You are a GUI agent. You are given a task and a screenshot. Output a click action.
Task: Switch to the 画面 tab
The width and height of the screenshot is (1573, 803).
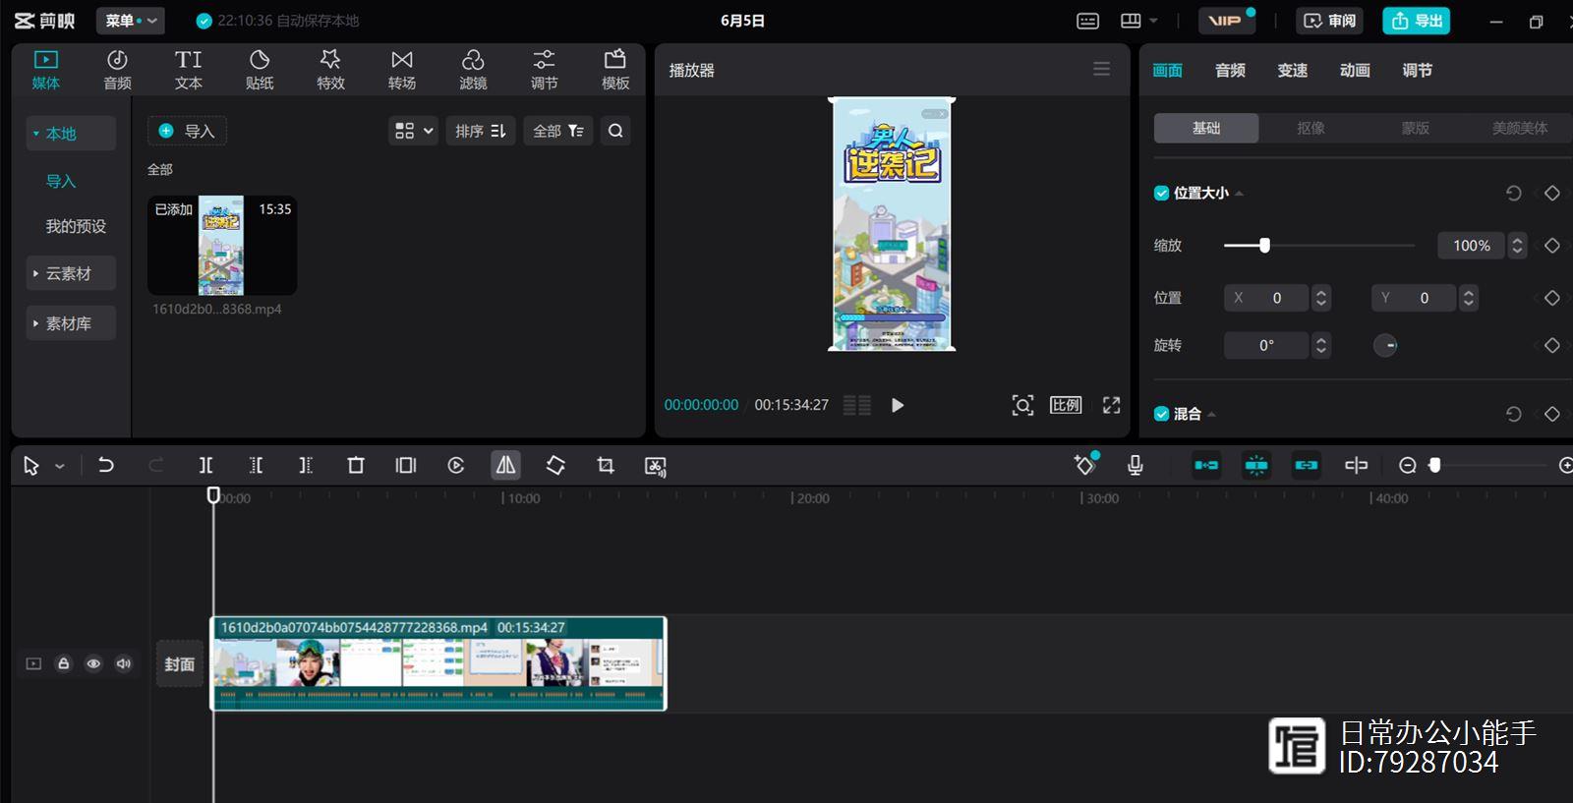[x=1167, y=70]
